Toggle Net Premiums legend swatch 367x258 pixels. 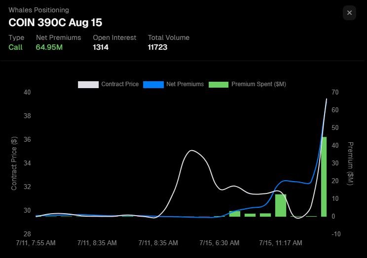tap(153, 85)
